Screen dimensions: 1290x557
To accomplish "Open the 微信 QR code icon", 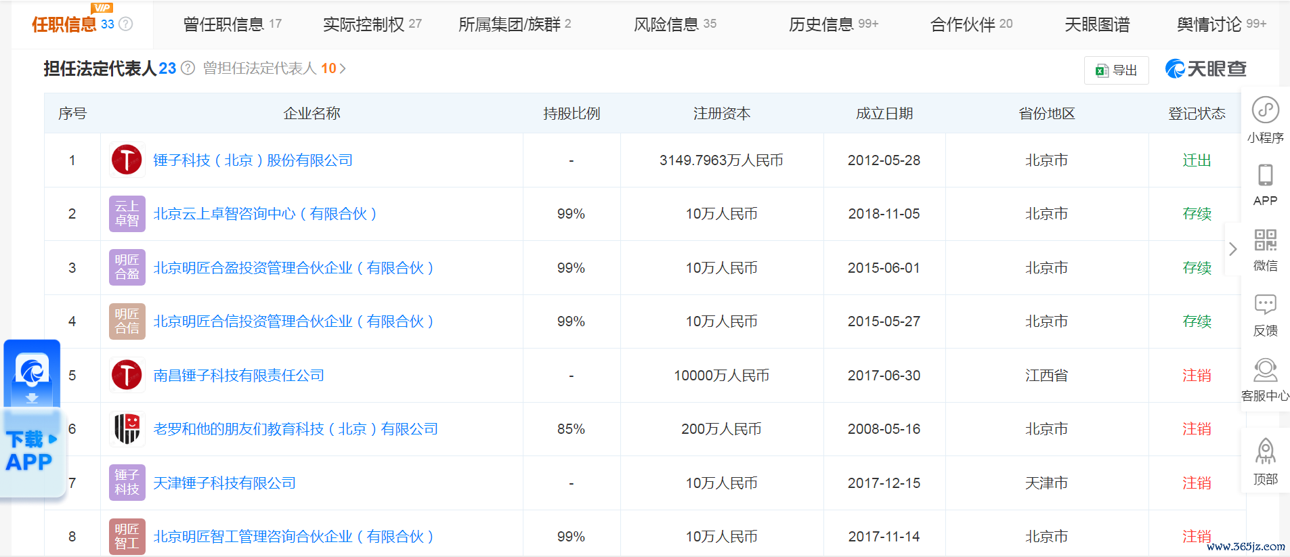I will (1265, 240).
